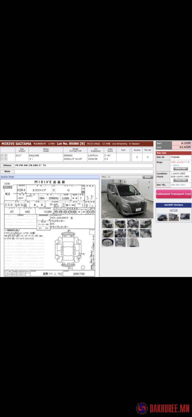The image size is (192, 417).
Task: Open middle vehicle thumbnail under AUCNET Similars
Action: pos(174,217)
